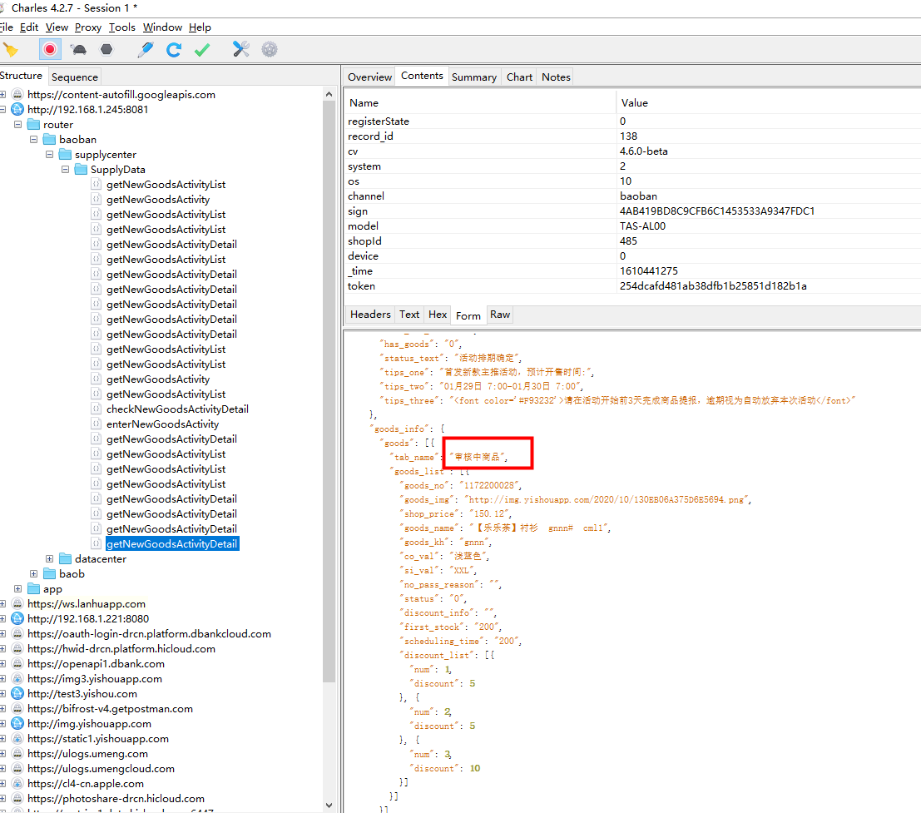921x813 pixels.
Task: Select the enterNewGoodsActivity request
Action: tap(163, 424)
